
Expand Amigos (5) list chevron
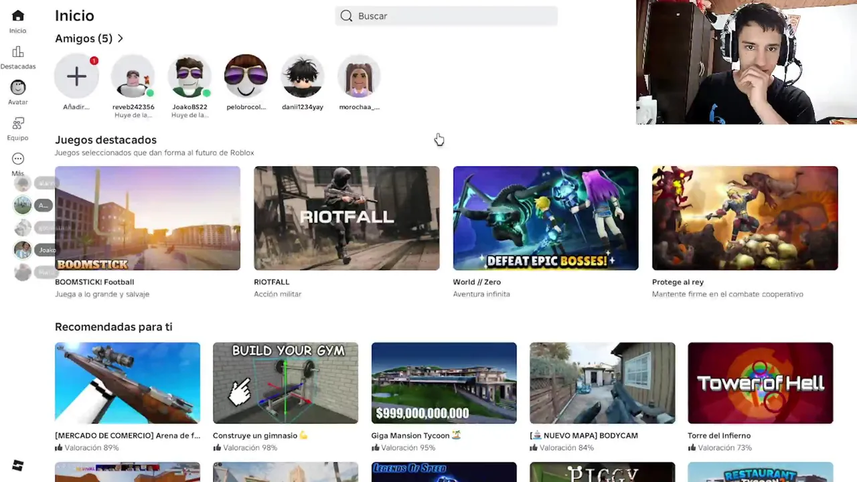click(121, 39)
